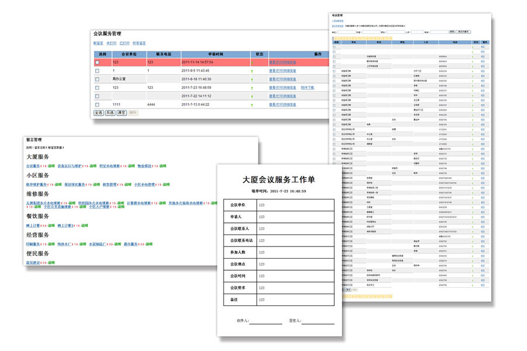Click the green 说明 link next to 会议服务
Screen dimensions: 527x351
pos(51,166)
